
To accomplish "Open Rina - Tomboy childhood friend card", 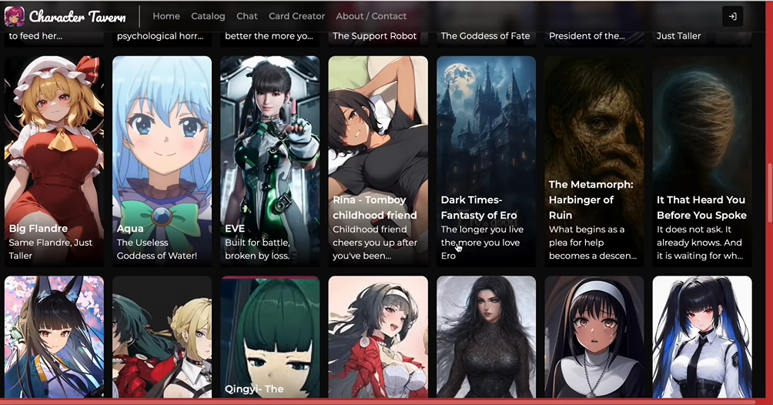I will pos(378,162).
